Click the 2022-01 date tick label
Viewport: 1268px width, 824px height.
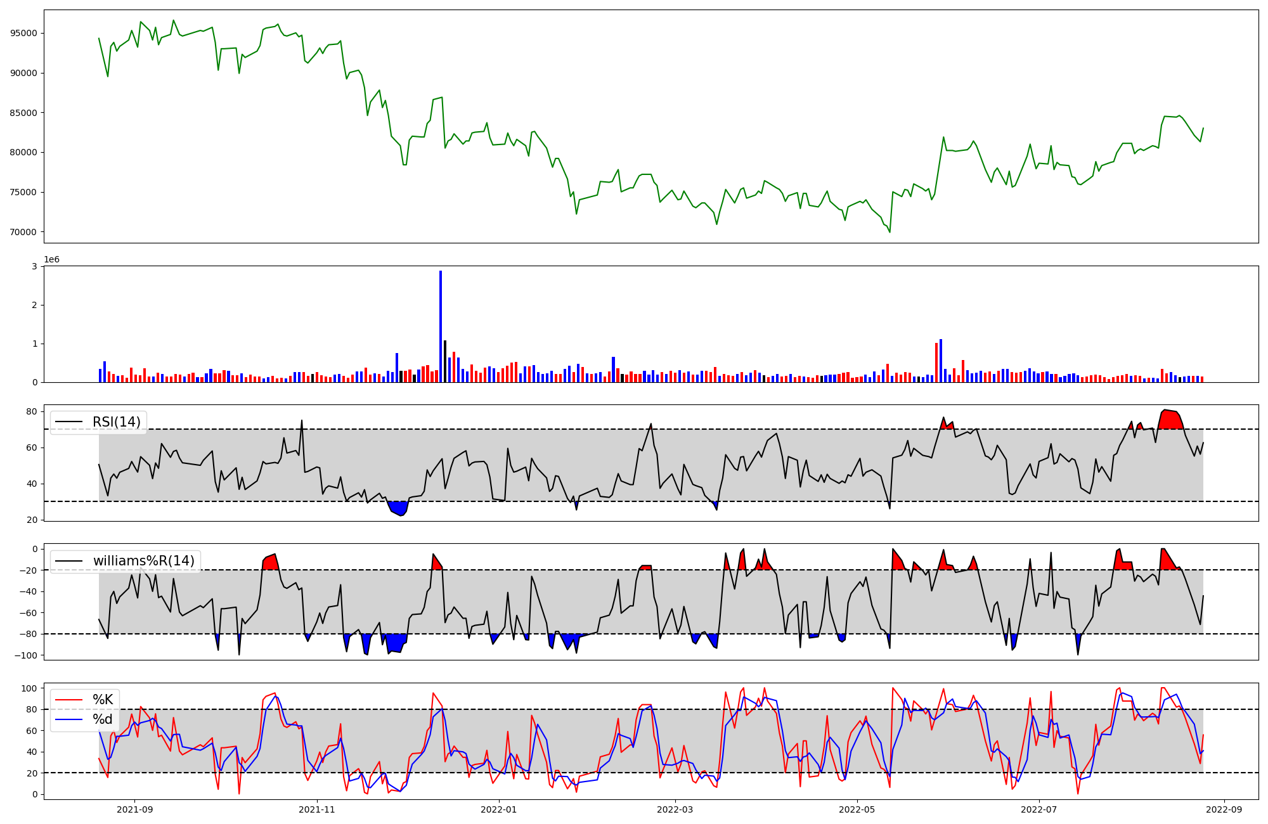[499, 809]
